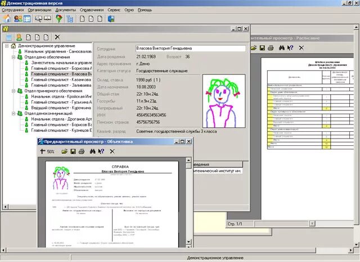Click the open folder icon in Объективка preview
This screenshot has height=262, width=360.
point(65,152)
